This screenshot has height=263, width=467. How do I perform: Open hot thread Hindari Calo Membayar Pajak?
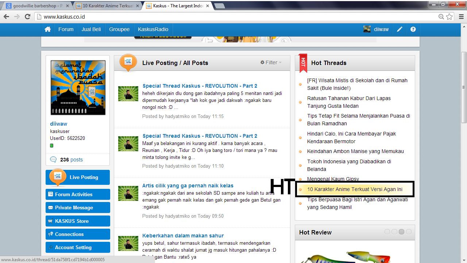click(351, 137)
